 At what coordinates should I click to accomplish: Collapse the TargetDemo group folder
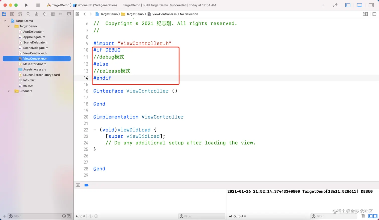coord(9,26)
